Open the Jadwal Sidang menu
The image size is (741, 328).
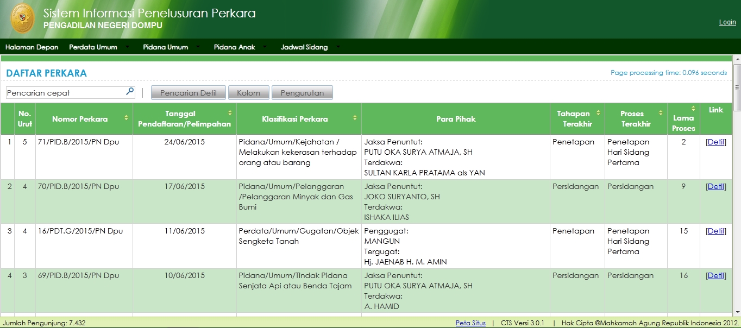pos(304,47)
